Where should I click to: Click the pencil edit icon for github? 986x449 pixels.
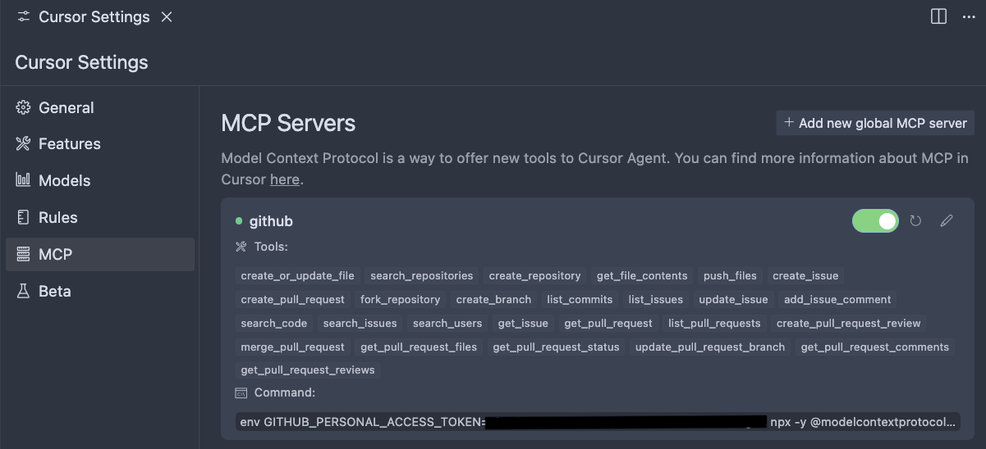pyautogui.click(x=947, y=220)
